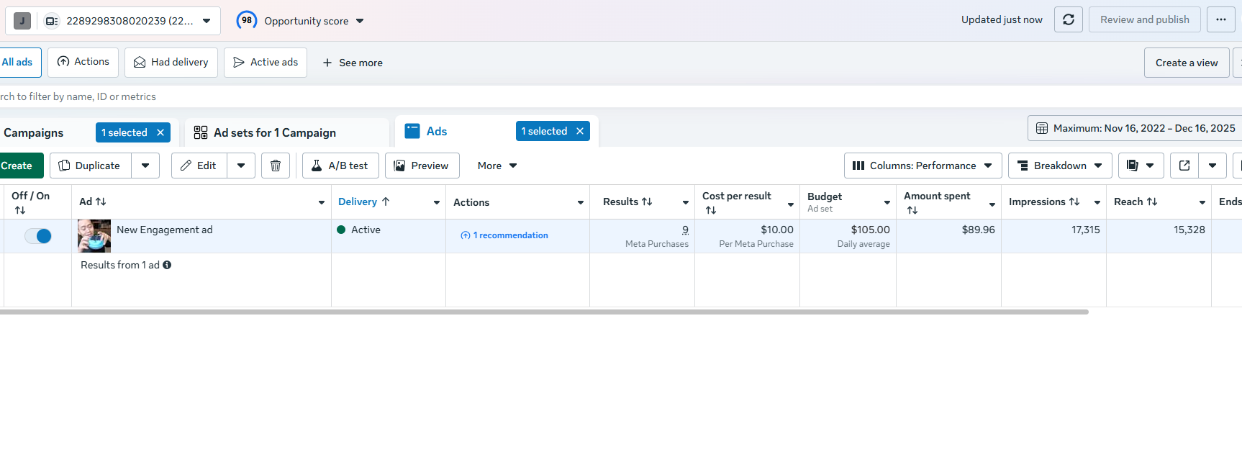Launch the A/B test flask button

[x=340, y=166]
